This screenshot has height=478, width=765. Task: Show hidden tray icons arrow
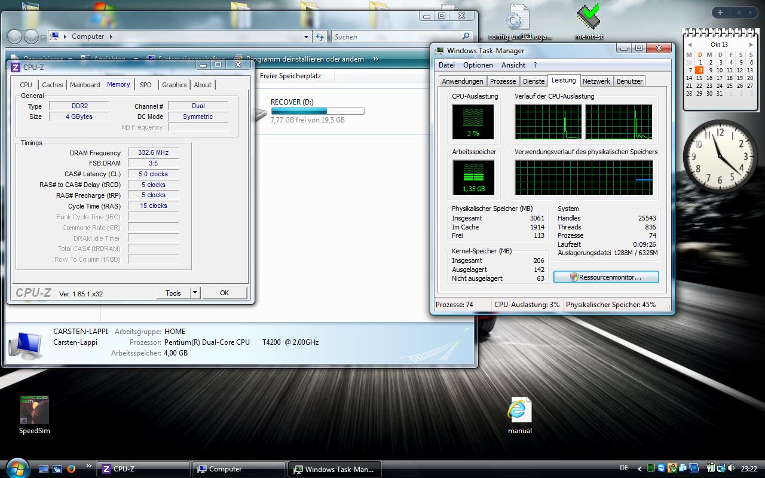(x=640, y=469)
